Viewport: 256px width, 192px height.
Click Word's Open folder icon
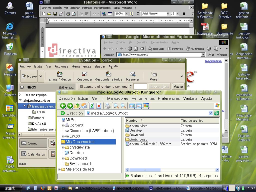pos(49,13)
